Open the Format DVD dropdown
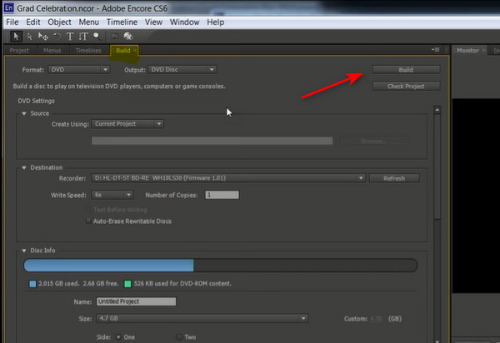500x343 pixels. pos(79,69)
